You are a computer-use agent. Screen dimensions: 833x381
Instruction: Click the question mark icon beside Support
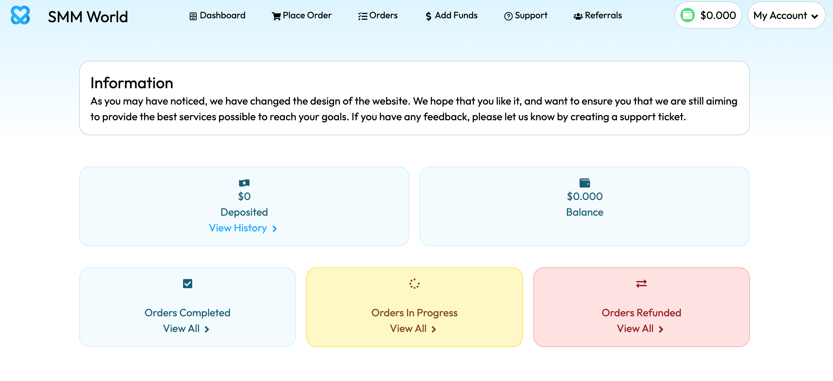point(508,16)
